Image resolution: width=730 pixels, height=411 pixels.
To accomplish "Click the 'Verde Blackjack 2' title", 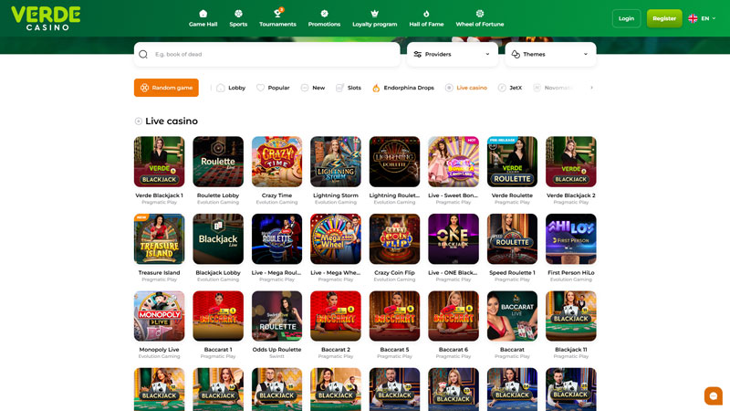I will point(571,195).
